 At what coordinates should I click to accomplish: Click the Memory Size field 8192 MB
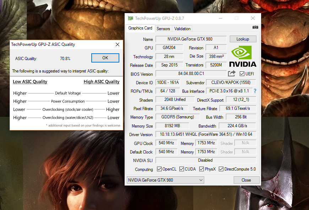(x=172, y=125)
